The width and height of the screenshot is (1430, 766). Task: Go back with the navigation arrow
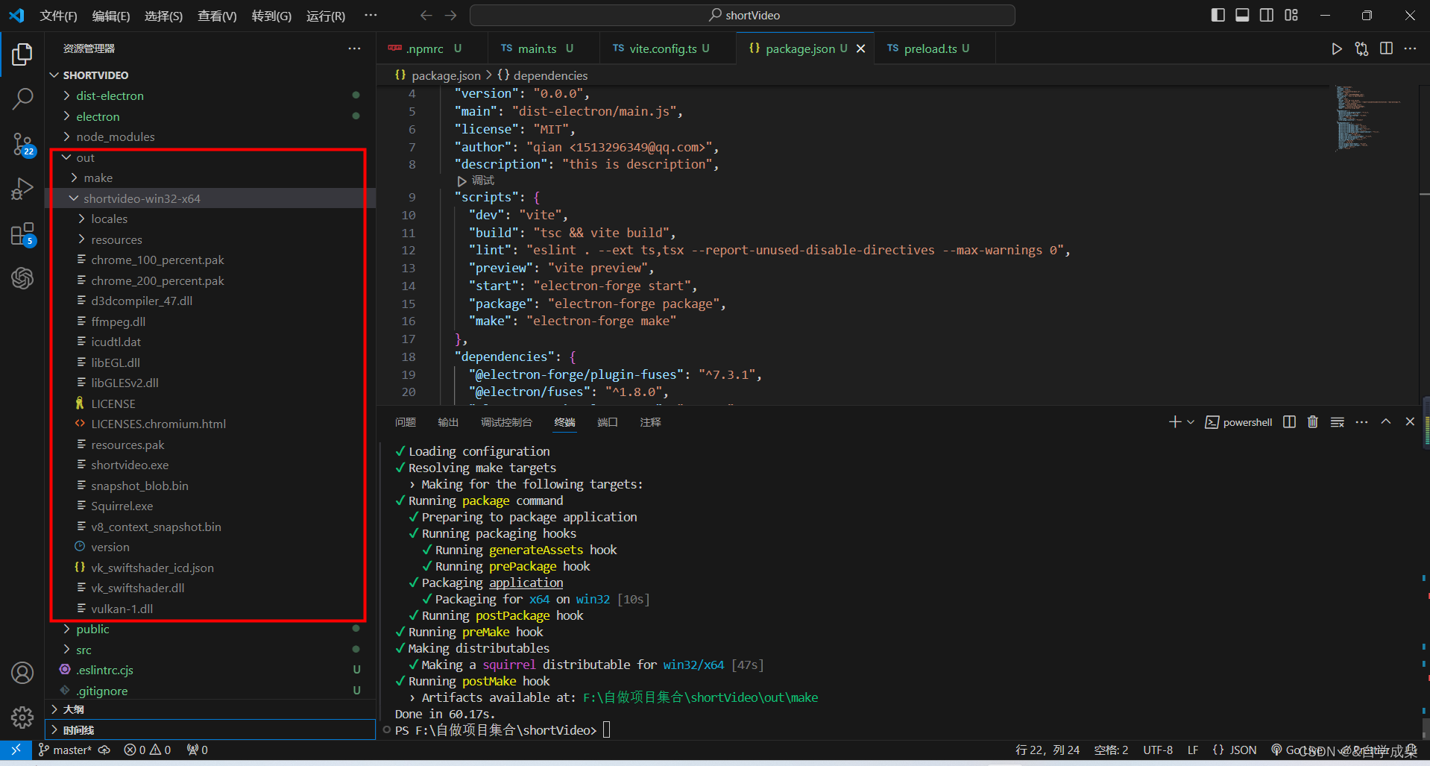[426, 15]
